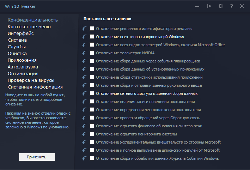Click restore arrow beside Отключение скрытого мониторинга системы
250x170 pixels.
coord(84,134)
